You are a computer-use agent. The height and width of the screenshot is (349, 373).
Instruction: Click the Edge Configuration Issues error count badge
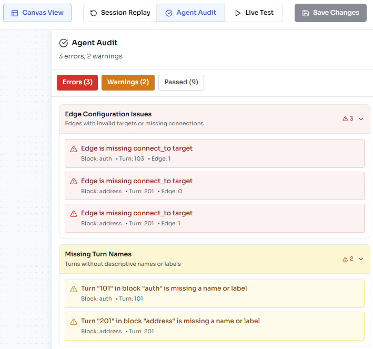click(x=348, y=119)
